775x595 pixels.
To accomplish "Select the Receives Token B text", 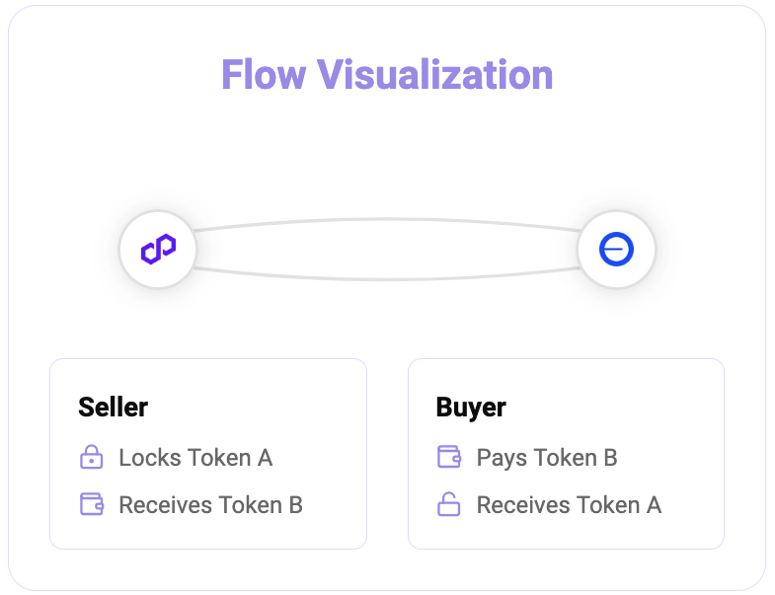I will tap(211, 505).
